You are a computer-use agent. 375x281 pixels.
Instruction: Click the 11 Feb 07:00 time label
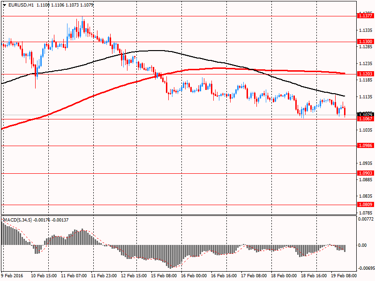pos(74,276)
